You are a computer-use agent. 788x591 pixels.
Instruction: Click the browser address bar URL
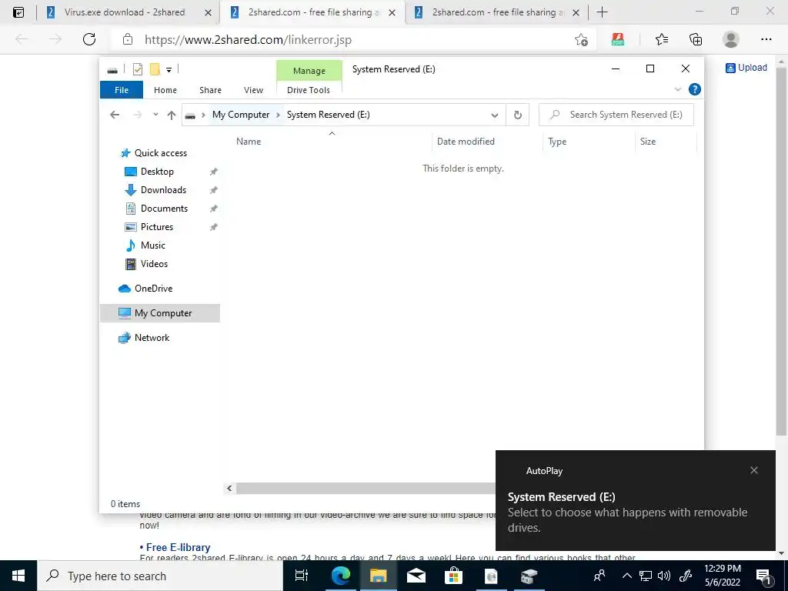[248, 40]
